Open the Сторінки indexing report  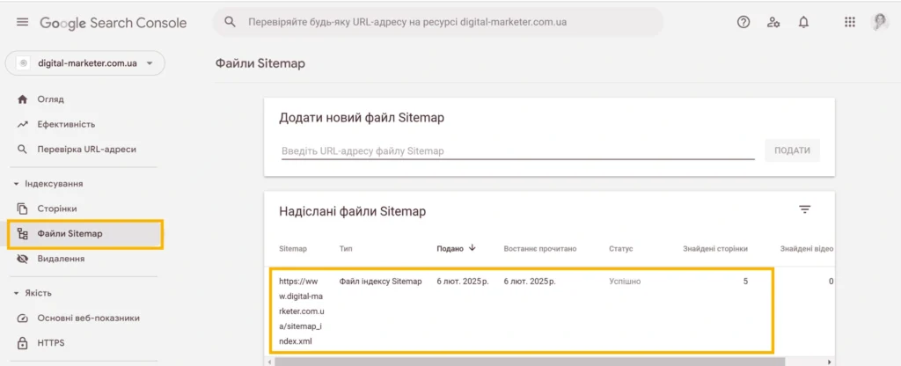click(x=57, y=209)
